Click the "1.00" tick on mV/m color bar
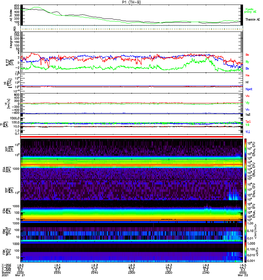 (250, 223)
